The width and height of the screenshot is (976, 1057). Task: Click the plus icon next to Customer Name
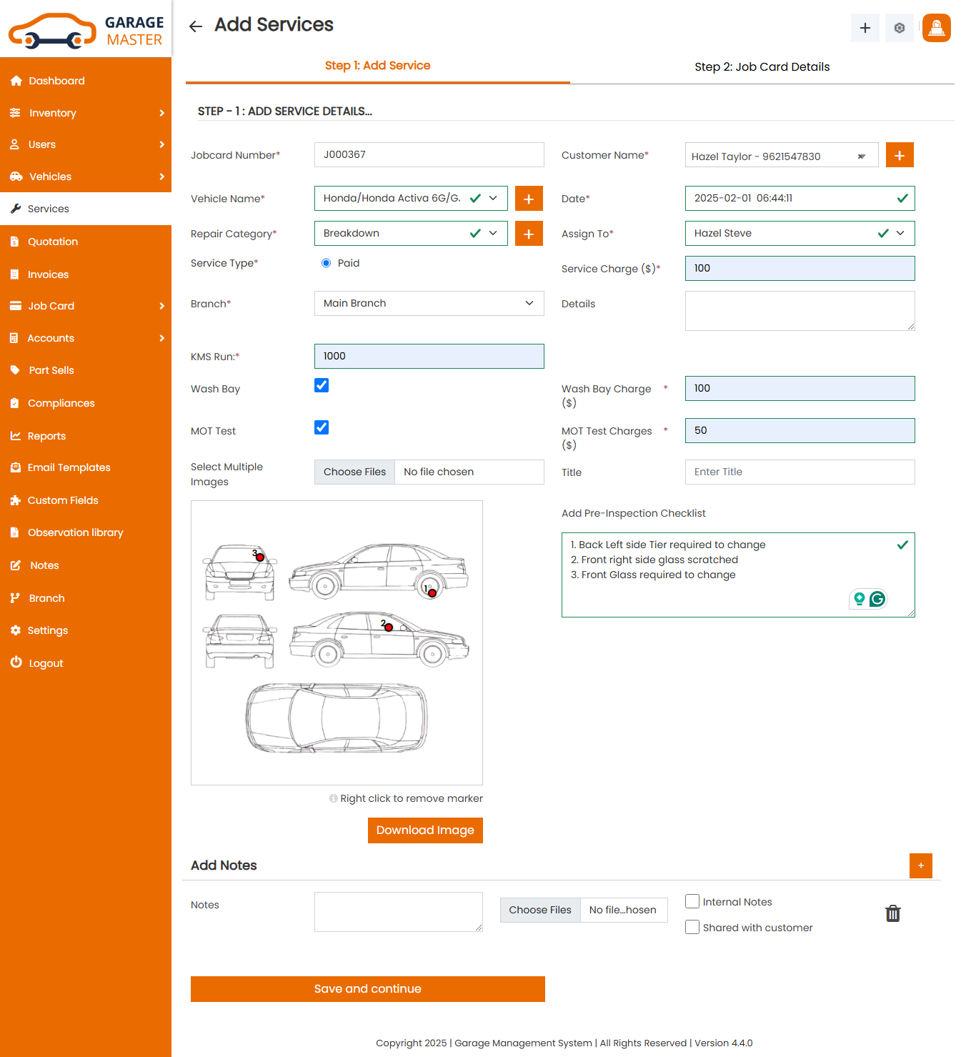tap(899, 155)
